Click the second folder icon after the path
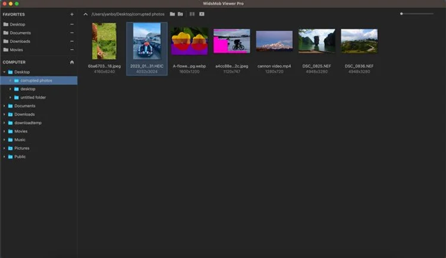Screen dimensions: 446x258 [180, 14]
